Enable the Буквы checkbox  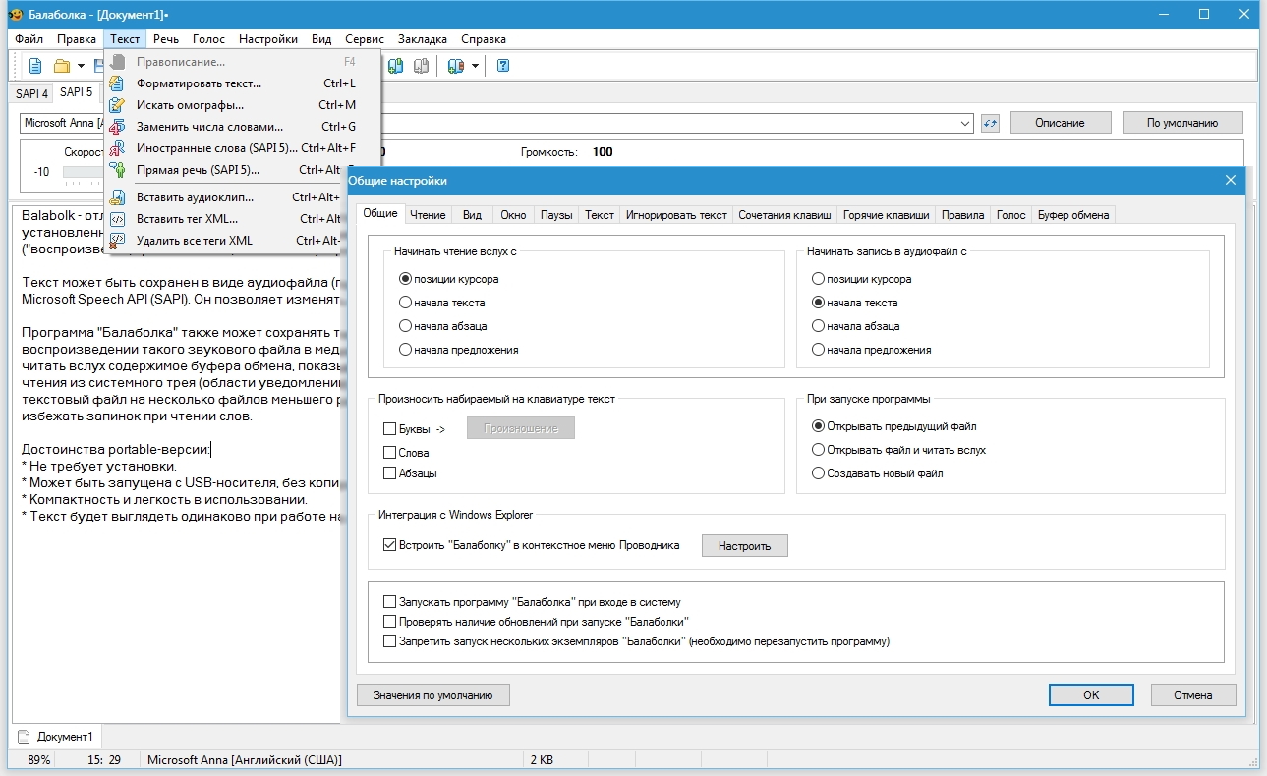(390, 429)
